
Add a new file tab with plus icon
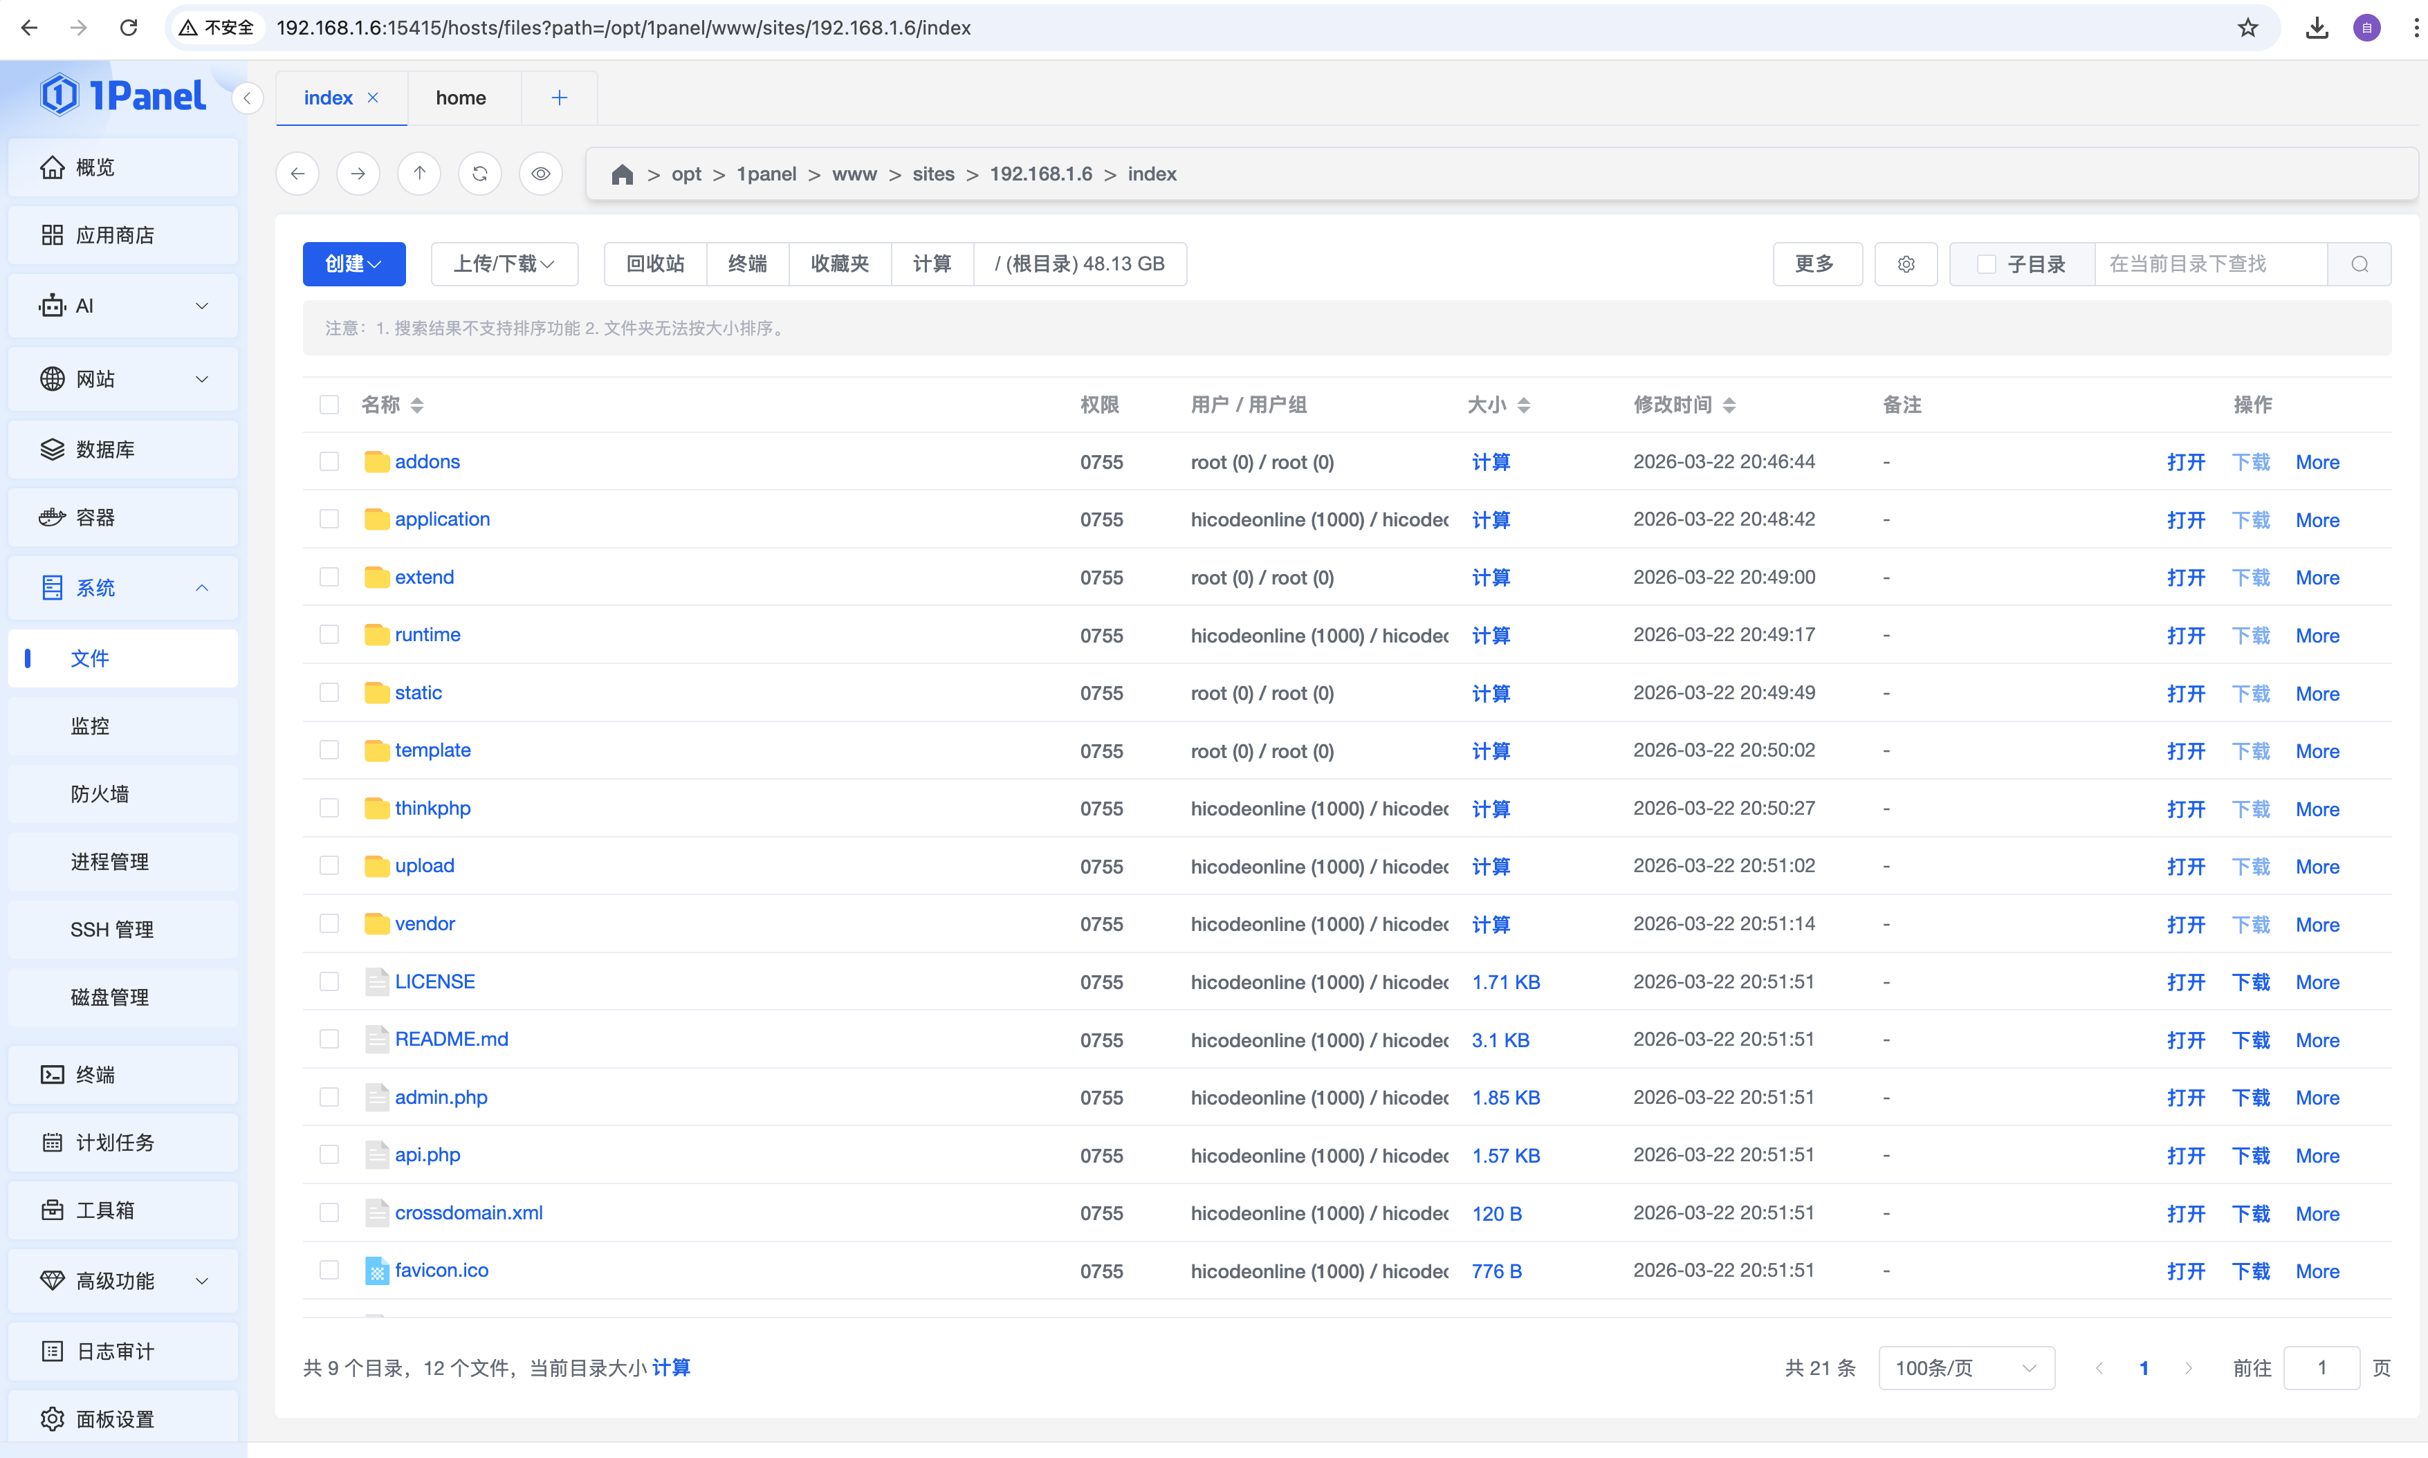click(559, 98)
